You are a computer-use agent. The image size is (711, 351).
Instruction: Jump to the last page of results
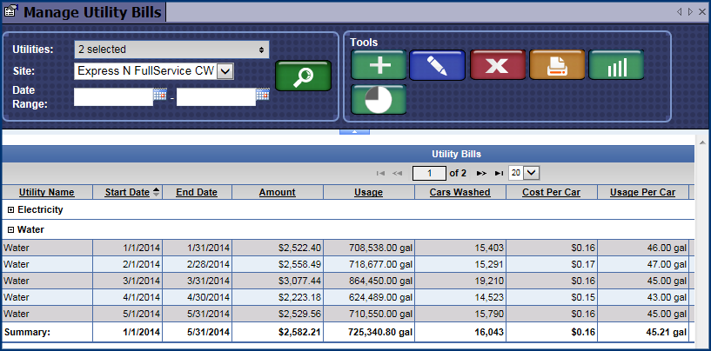pos(498,173)
